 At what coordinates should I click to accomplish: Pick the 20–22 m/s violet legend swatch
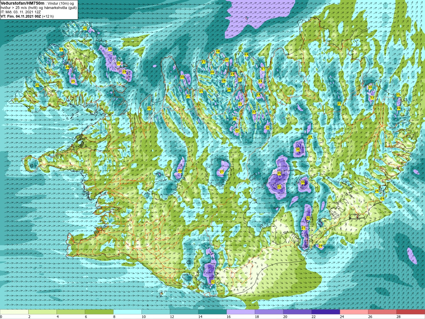(297, 312)
